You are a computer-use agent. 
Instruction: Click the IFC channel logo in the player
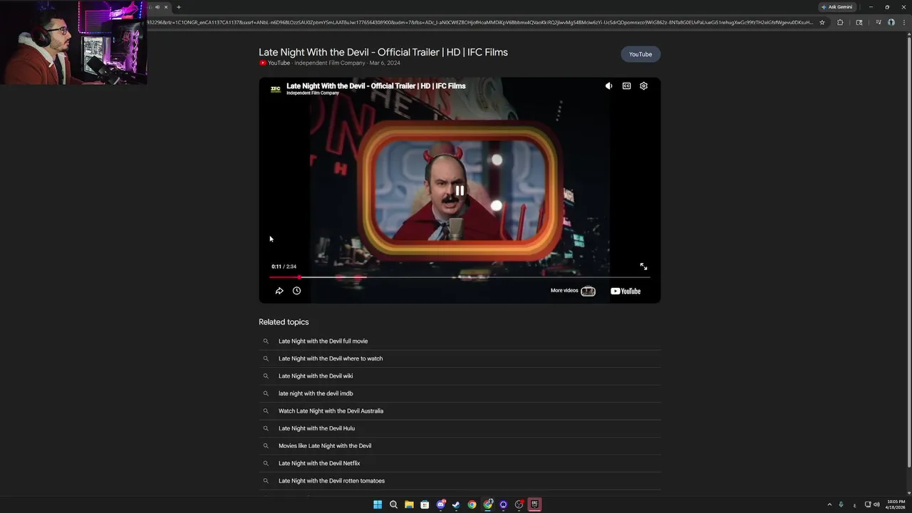coord(275,89)
